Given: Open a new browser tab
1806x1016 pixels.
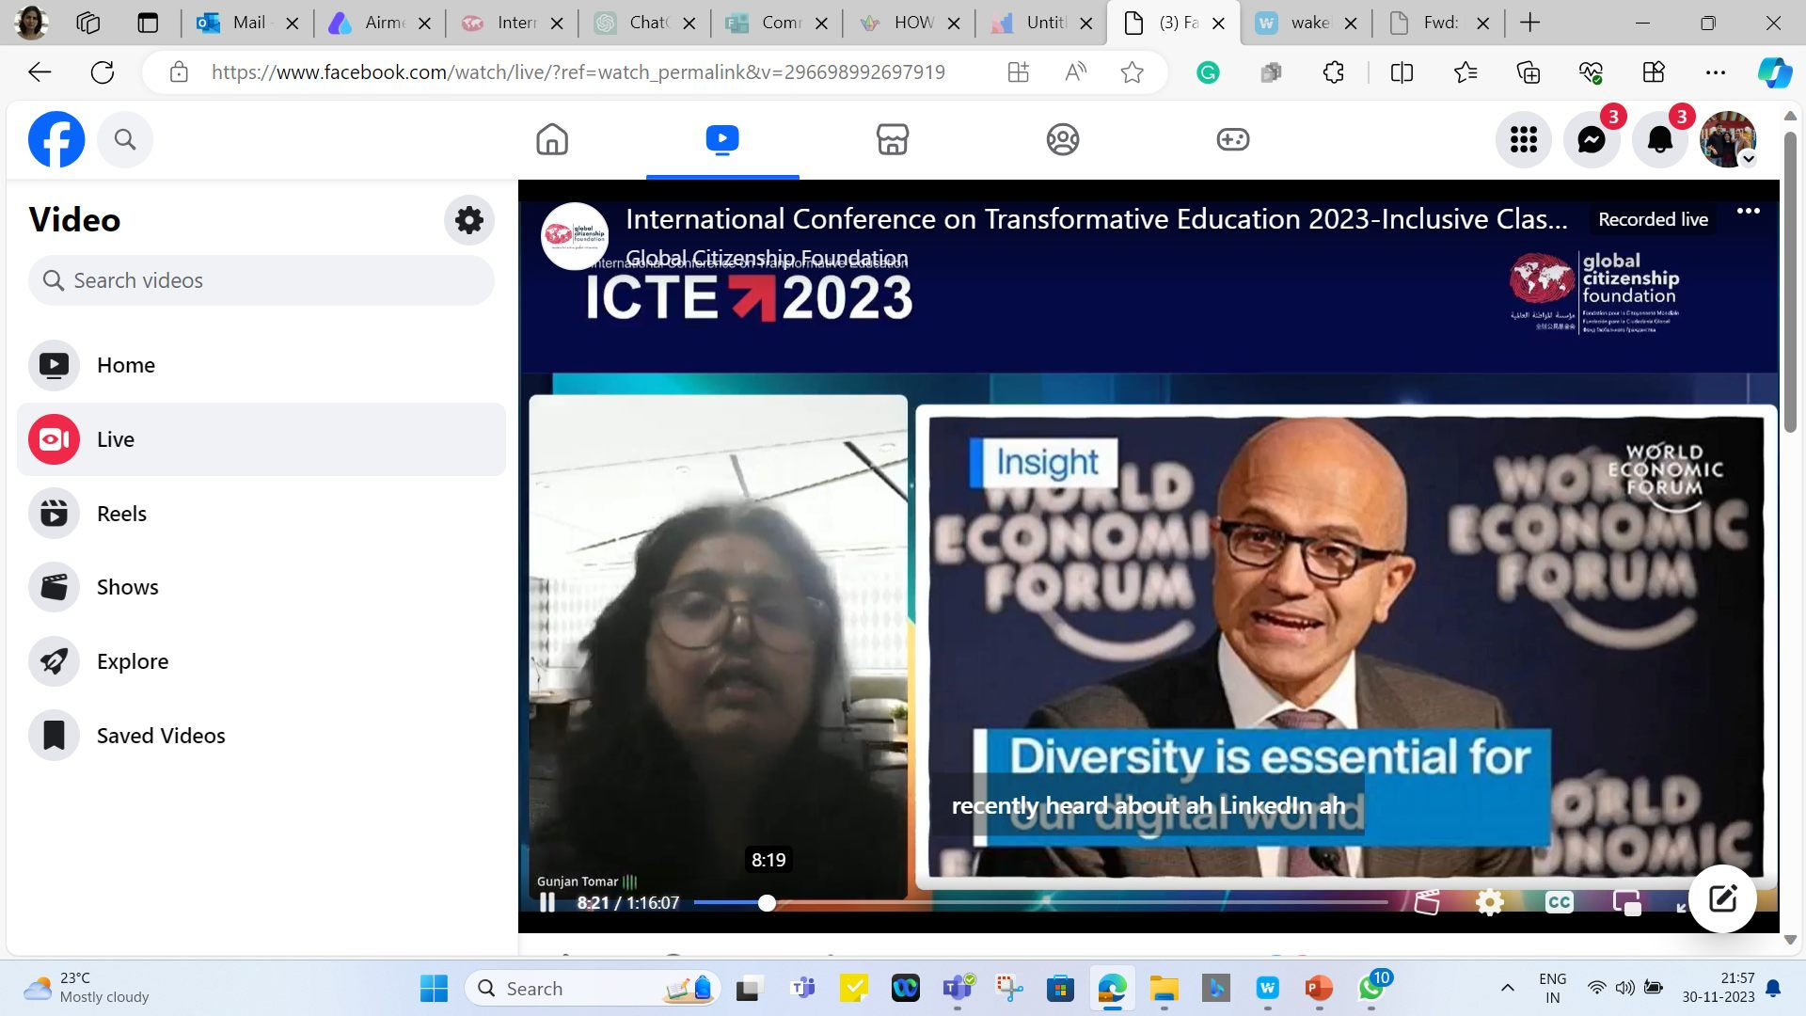Looking at the screenshot, I should point(1530,23).
